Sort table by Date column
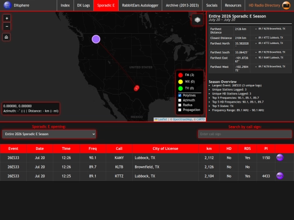This screenshot has width=294, height=220. [40, 148]
